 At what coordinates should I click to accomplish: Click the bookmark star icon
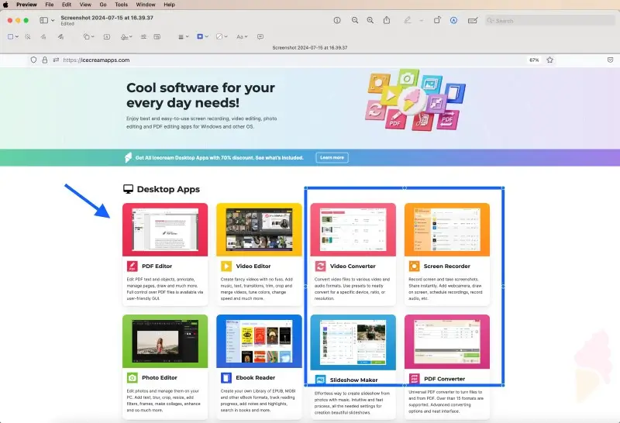(549, 60)
